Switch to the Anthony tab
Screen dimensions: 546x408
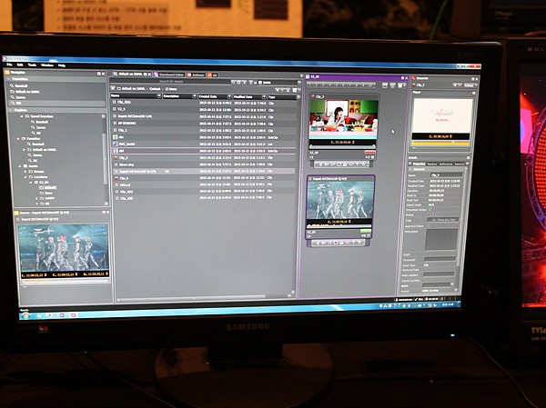[x=196, y=75]
